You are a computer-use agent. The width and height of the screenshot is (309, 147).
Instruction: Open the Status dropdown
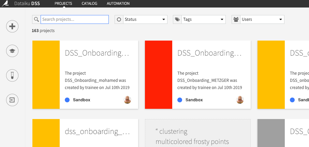click(x=145, y=19)
